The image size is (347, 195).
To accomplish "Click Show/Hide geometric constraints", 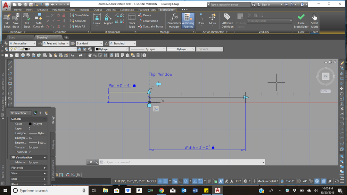I will 80,15.
